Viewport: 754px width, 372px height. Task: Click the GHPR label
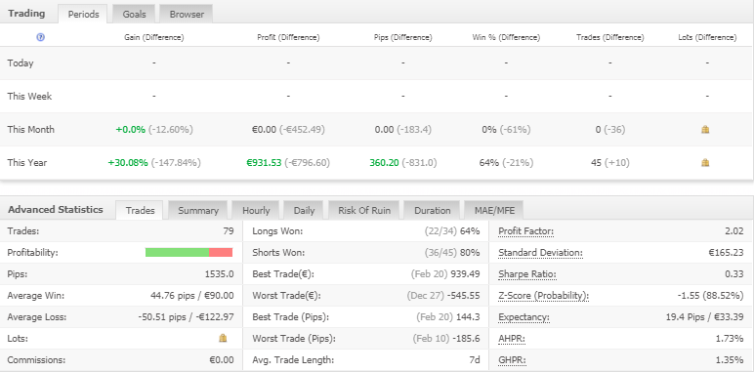coord(512,360)
